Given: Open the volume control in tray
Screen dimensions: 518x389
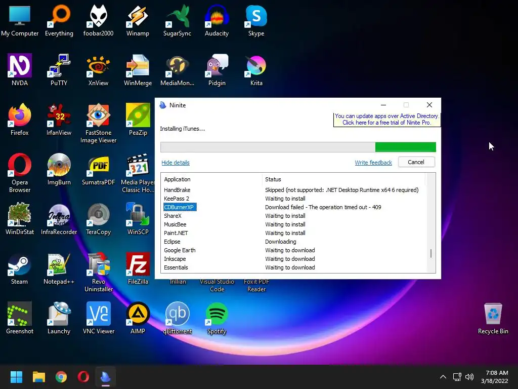Looking at the screenshot, I should click(x=469, y=377).
